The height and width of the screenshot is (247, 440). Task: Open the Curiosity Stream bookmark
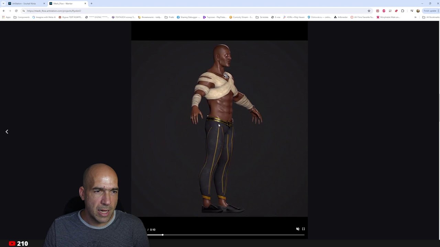click(x=241, y=17)
